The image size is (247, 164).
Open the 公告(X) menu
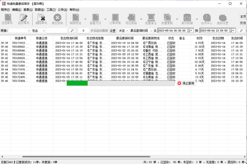coord(63,10)
